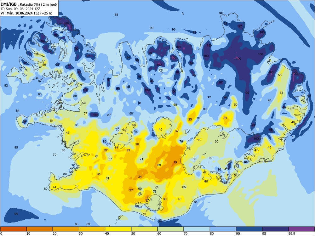Click the 90–95 dark blue legend swatch
Screen dimensions: 315x236
(249, 229)
